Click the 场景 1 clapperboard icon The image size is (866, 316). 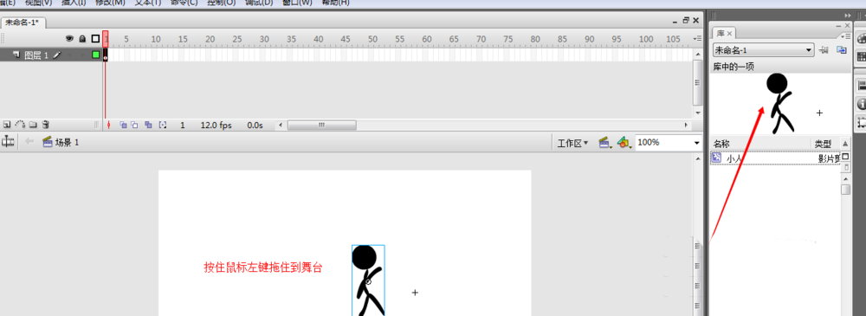(x=47, y=142)
